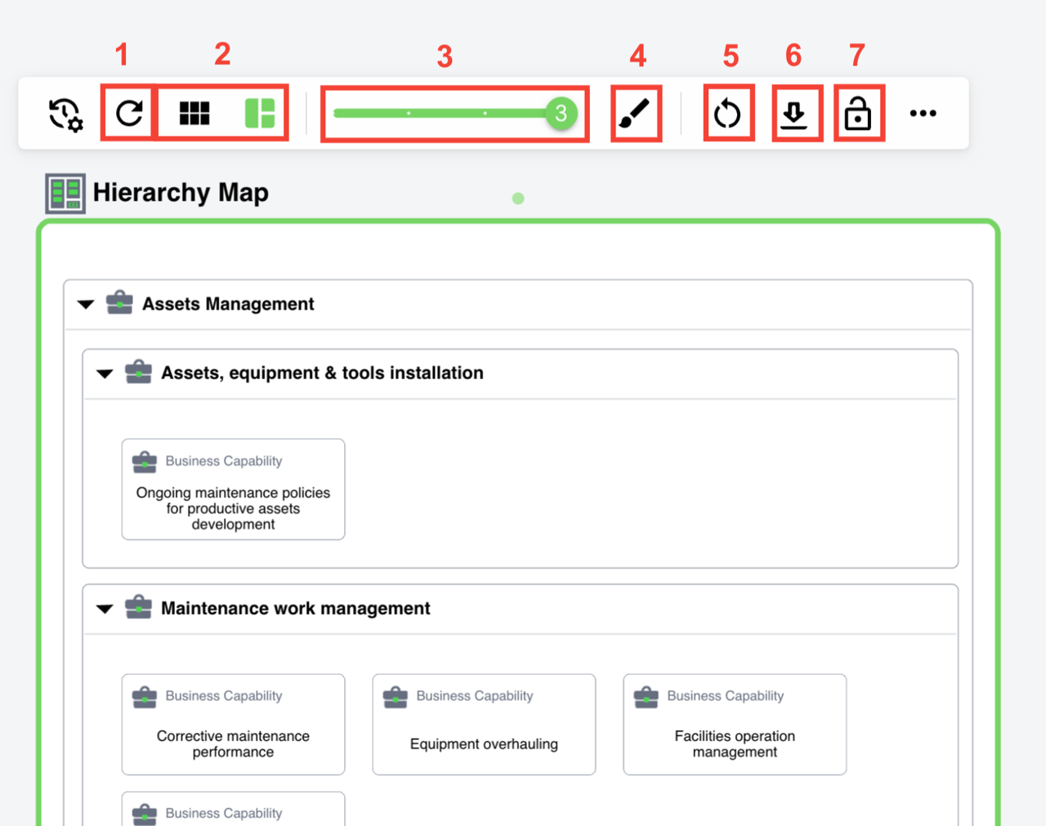Click the Hierarchy Map widget icon
The width and height of the screenshot is (1046, 826).
(x=65, y=194)
